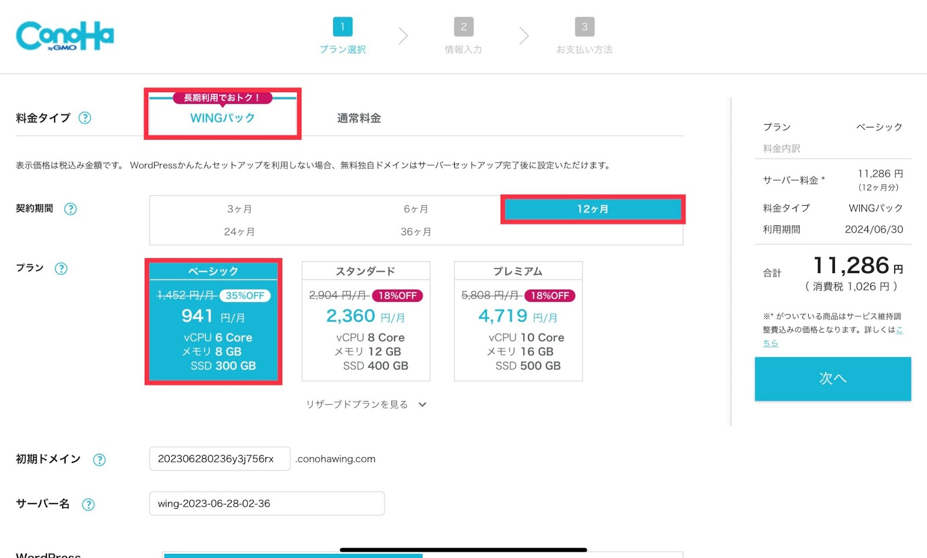This screenshot has height=558, width=927.
Task: Open help icon next to 料金タイプ
Action: 85,118
